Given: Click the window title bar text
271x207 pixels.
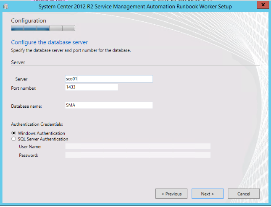Looking at the screenshot, I should click(135, 6).
